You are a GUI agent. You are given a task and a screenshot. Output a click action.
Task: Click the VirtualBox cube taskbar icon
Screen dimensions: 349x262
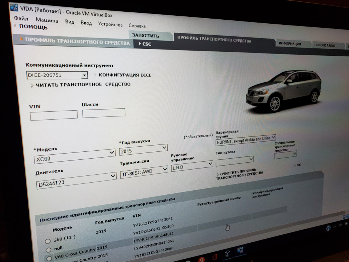pyautogui.click(x=227, y=254)
